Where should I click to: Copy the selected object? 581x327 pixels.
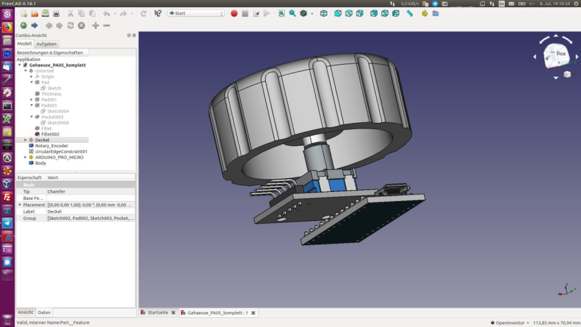(81, 14)
